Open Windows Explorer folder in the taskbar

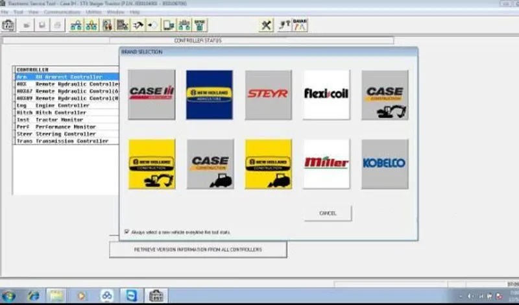tap(56, 296)
